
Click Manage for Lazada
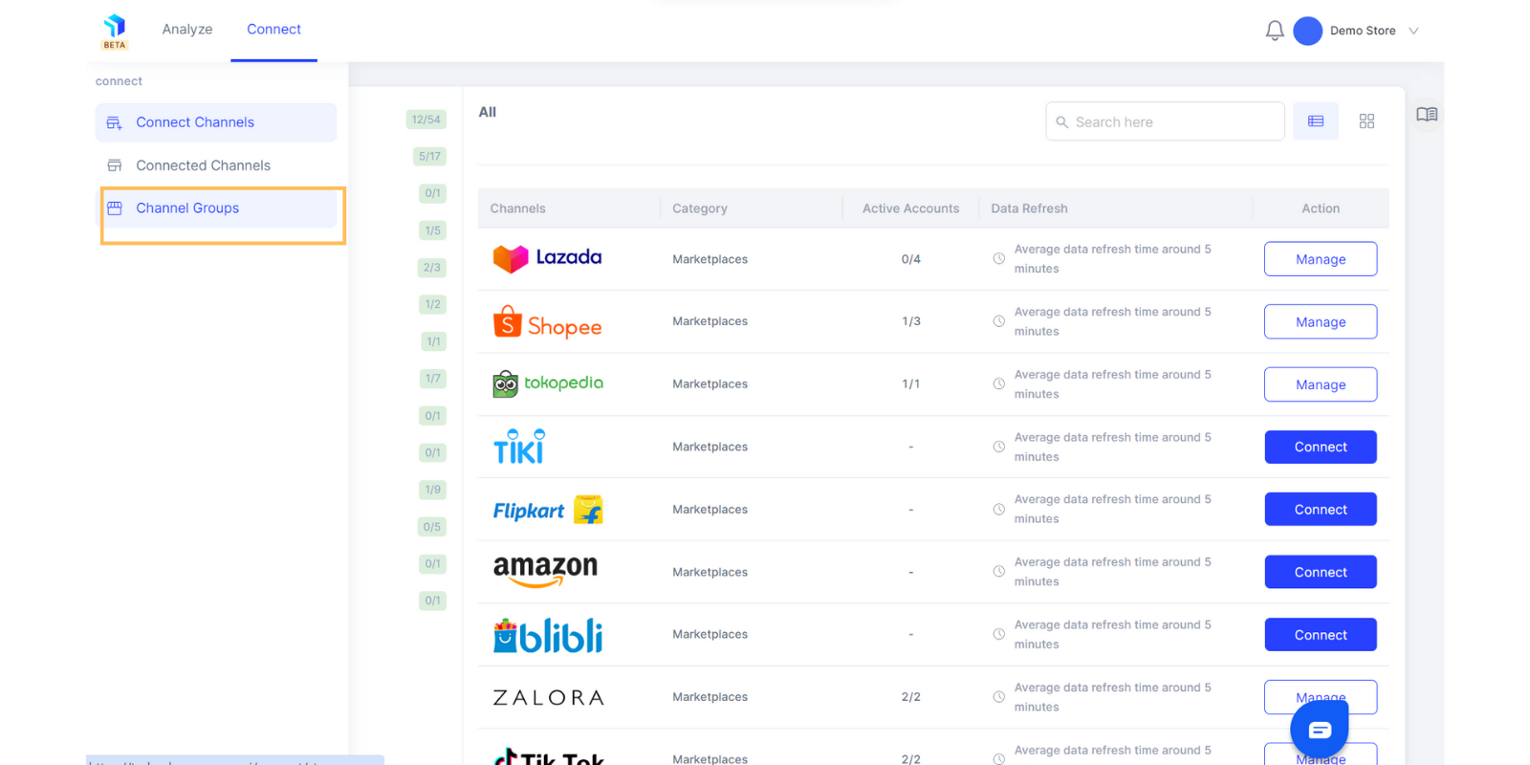pyautogui.click(x=1321, y=259)
